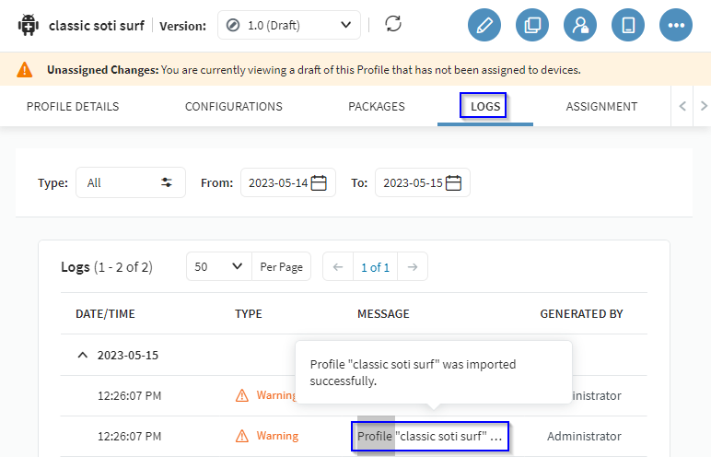Viewport: 711px width, 457px height.
Task: Open the Configurations tab
Action: (234, 107)
